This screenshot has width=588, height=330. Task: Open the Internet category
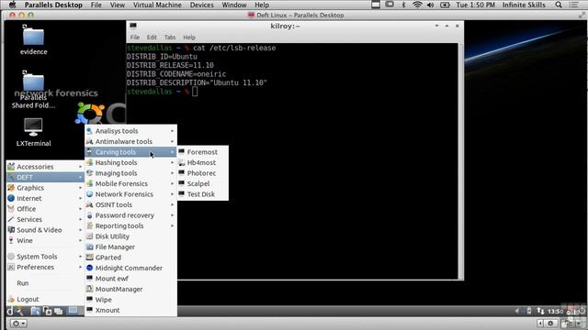(x=45, y=198)
